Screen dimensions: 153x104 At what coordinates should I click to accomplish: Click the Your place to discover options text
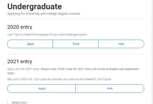pos(73,79)
